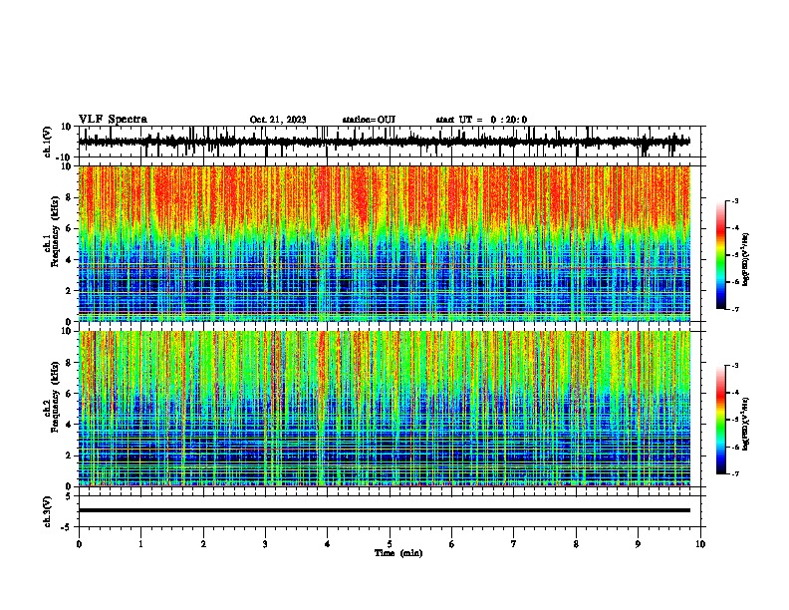Screen dimensions: 789x610
Task: Select the date text "Oct. 21, 2023"
Action: click(x=278, y=120)
